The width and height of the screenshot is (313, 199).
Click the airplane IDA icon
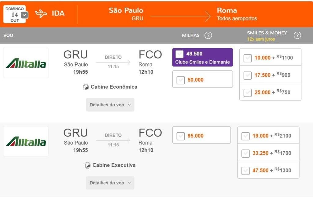41,13
